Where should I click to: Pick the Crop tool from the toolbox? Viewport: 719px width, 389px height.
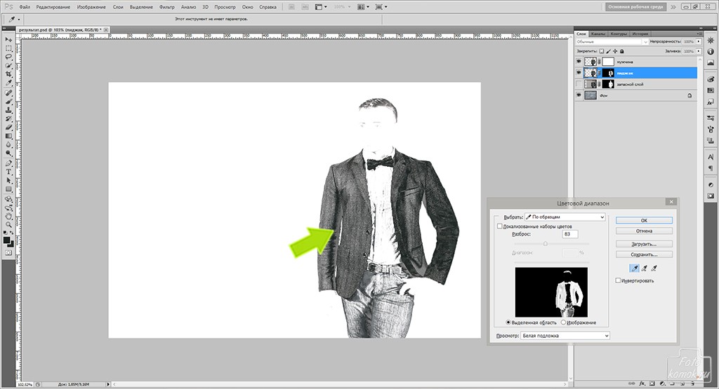coord(8,74)
